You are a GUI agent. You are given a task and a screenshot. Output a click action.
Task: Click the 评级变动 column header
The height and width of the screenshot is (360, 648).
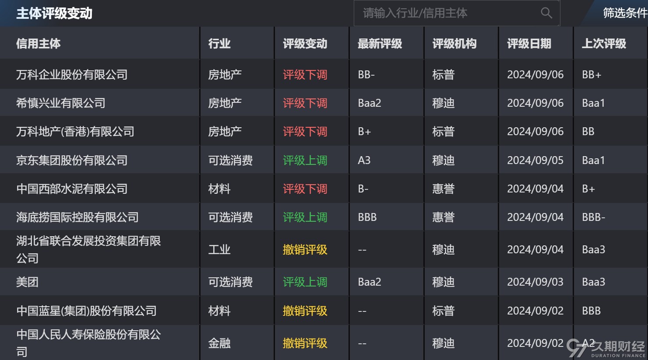305,44
